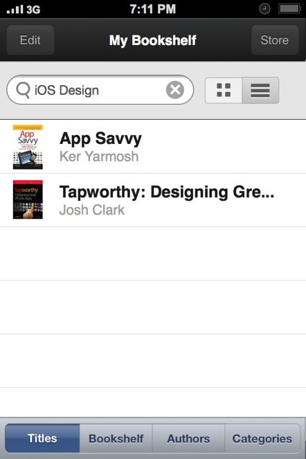Open the App Savvy cover thumbnail

(28, 147)
